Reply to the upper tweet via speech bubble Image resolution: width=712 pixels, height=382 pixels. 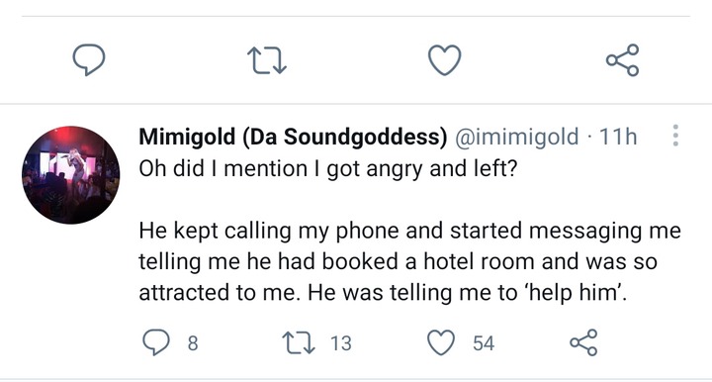[89, 59]
